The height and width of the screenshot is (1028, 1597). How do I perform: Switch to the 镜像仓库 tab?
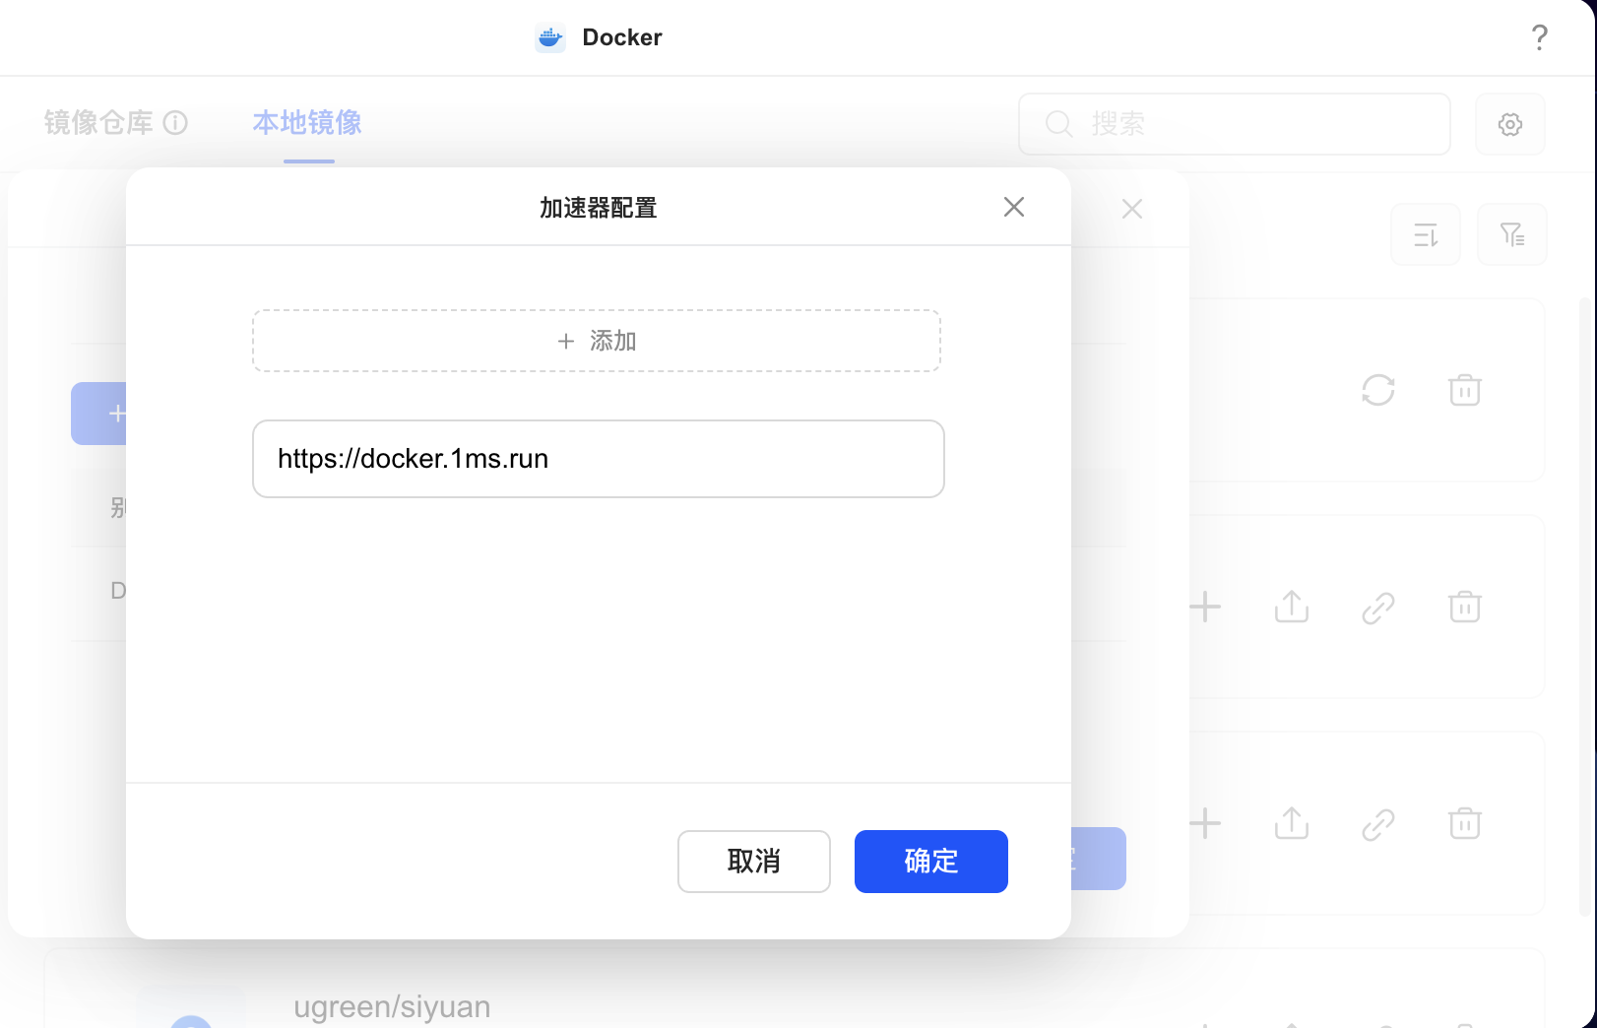click(x=98, y=123)
